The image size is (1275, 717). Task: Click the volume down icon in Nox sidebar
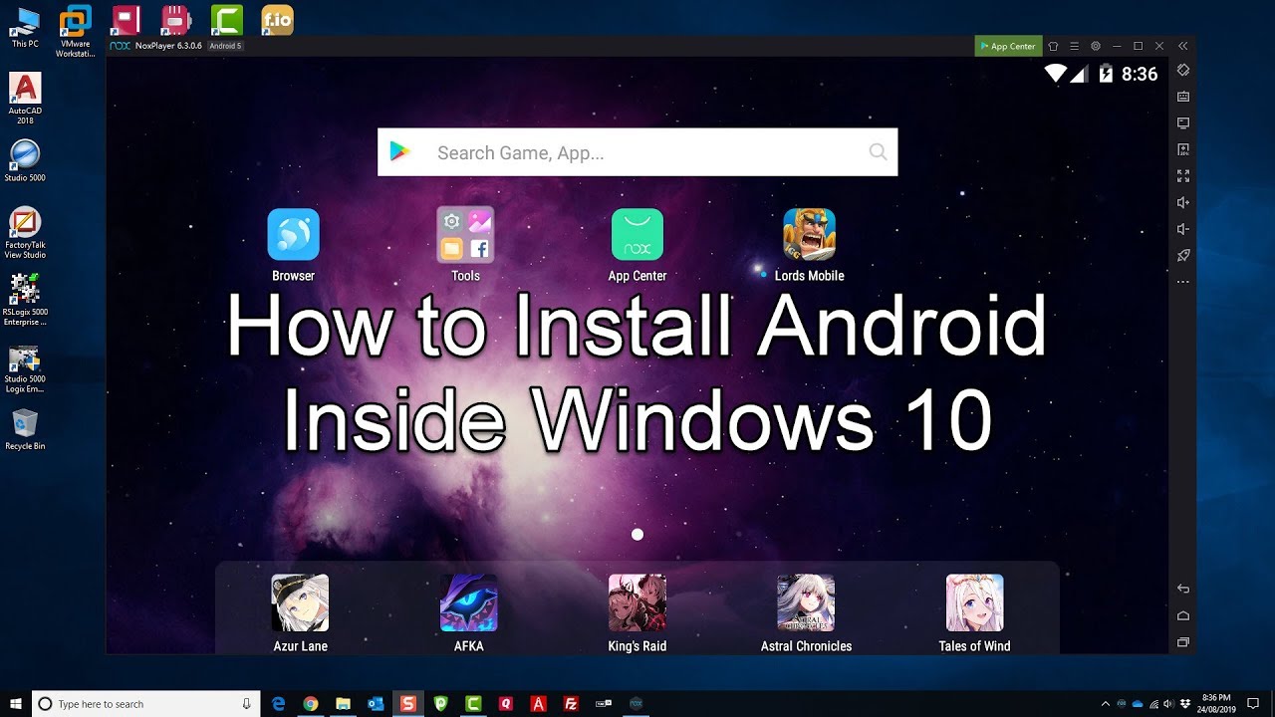pyautogui.click(x=1183, y=229)
